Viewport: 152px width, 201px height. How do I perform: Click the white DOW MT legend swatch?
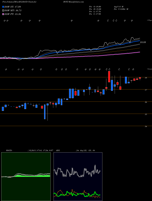tap(3, 10)
